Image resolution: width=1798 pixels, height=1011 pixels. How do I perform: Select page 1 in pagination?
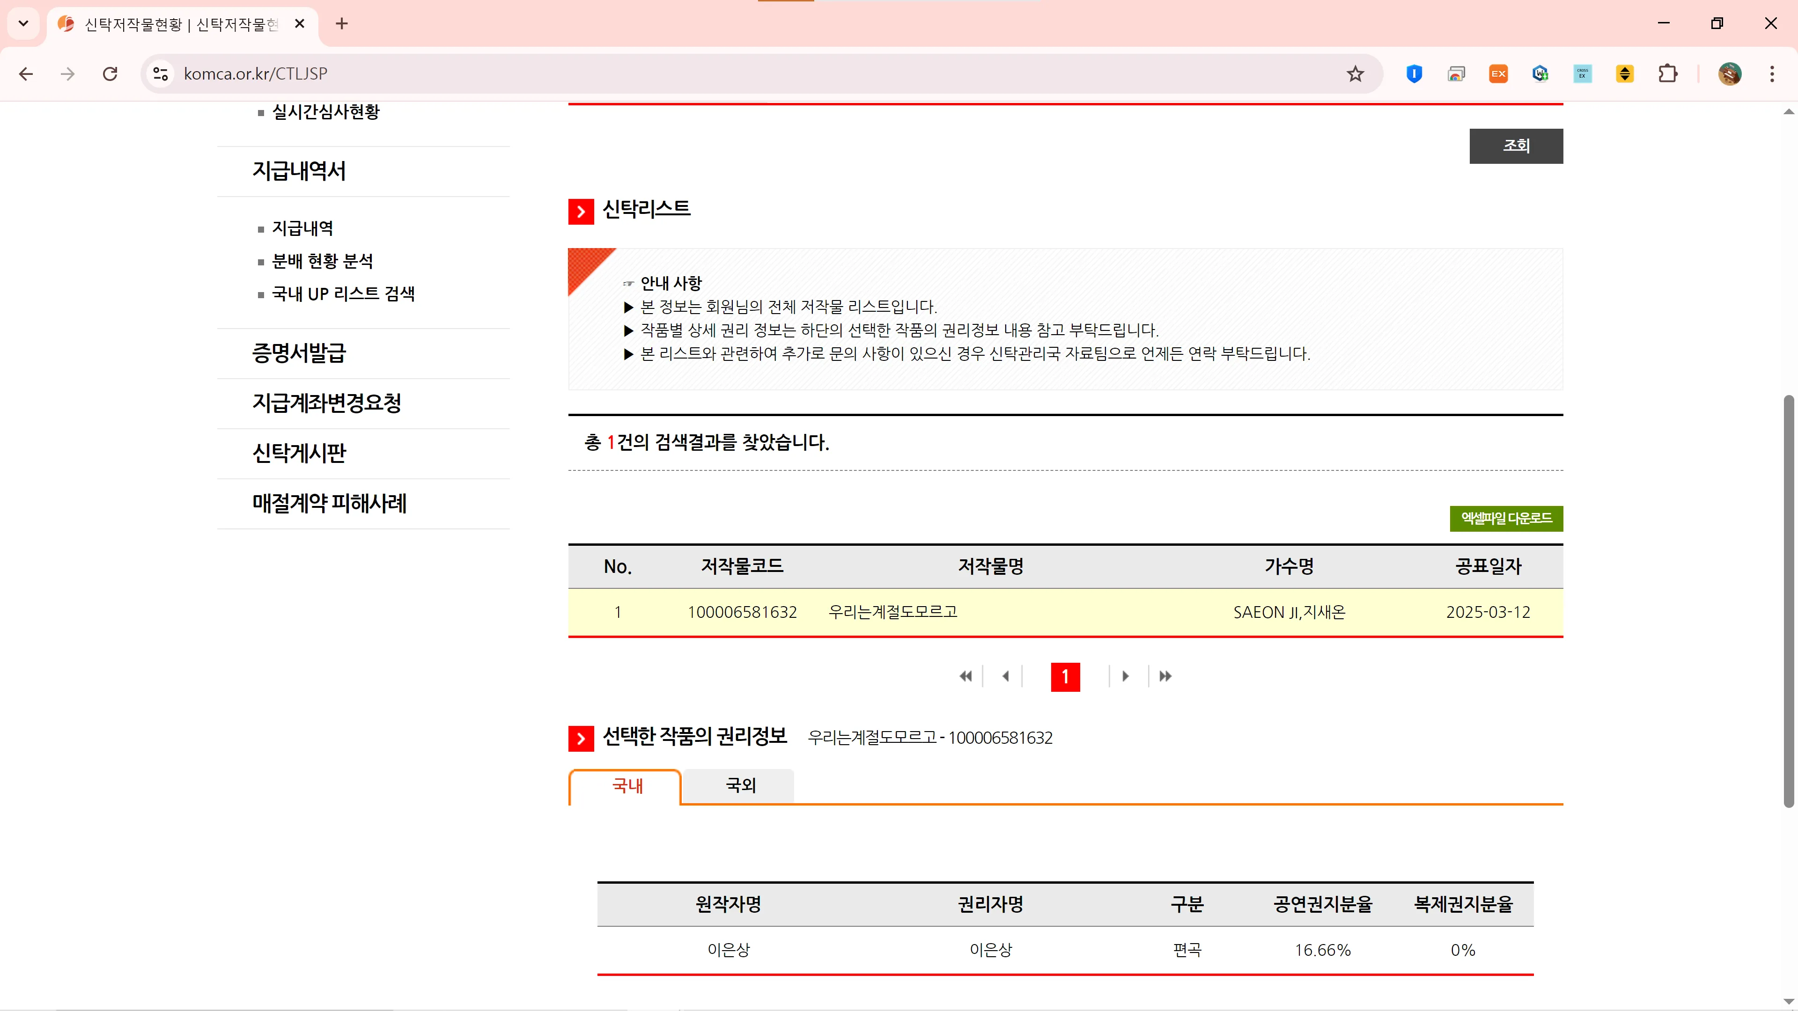pos(1065,677)
